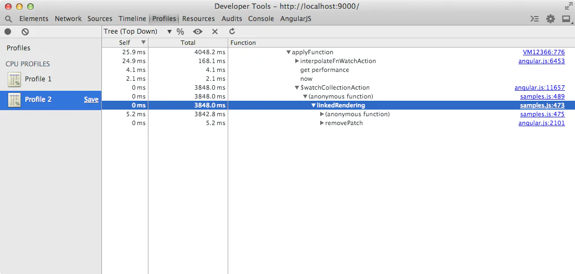
Task: Open the Profiles tab
Action: [164, 19]
